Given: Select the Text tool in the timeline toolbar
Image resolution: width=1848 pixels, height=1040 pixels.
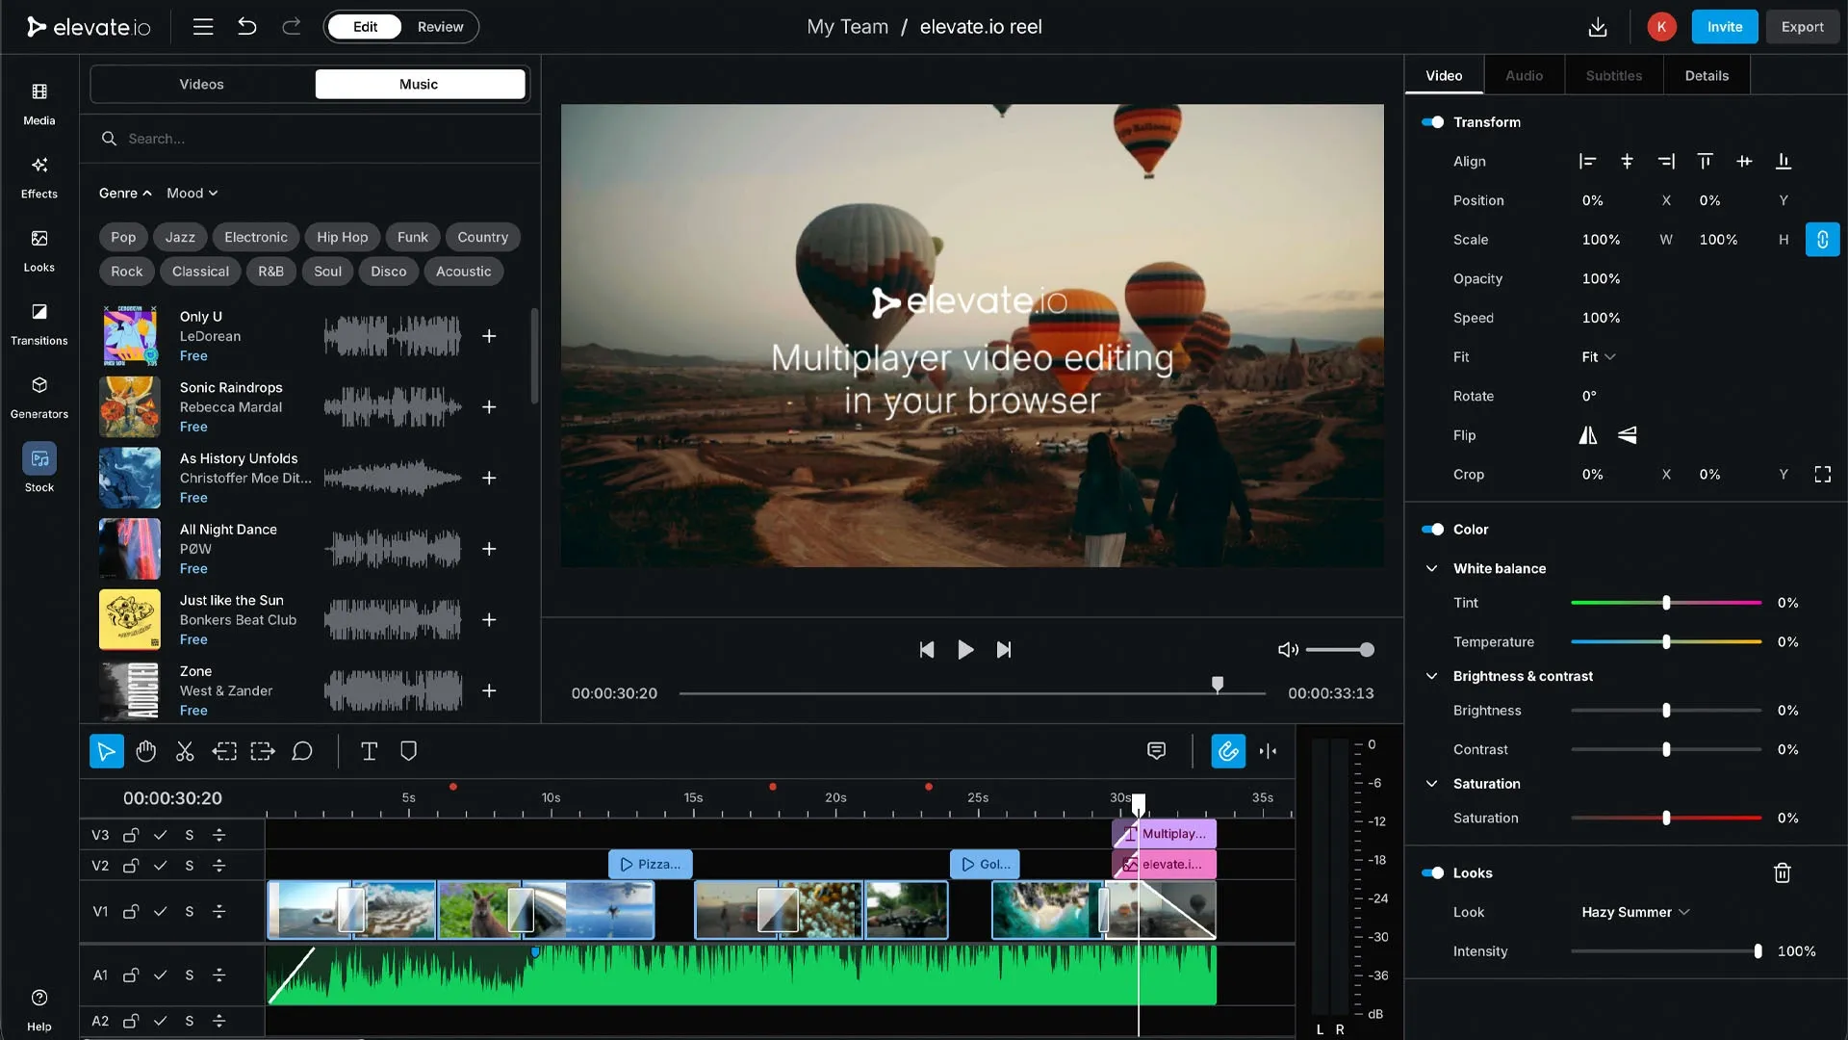Looking at the screenshot, I should tap(369, 751).
